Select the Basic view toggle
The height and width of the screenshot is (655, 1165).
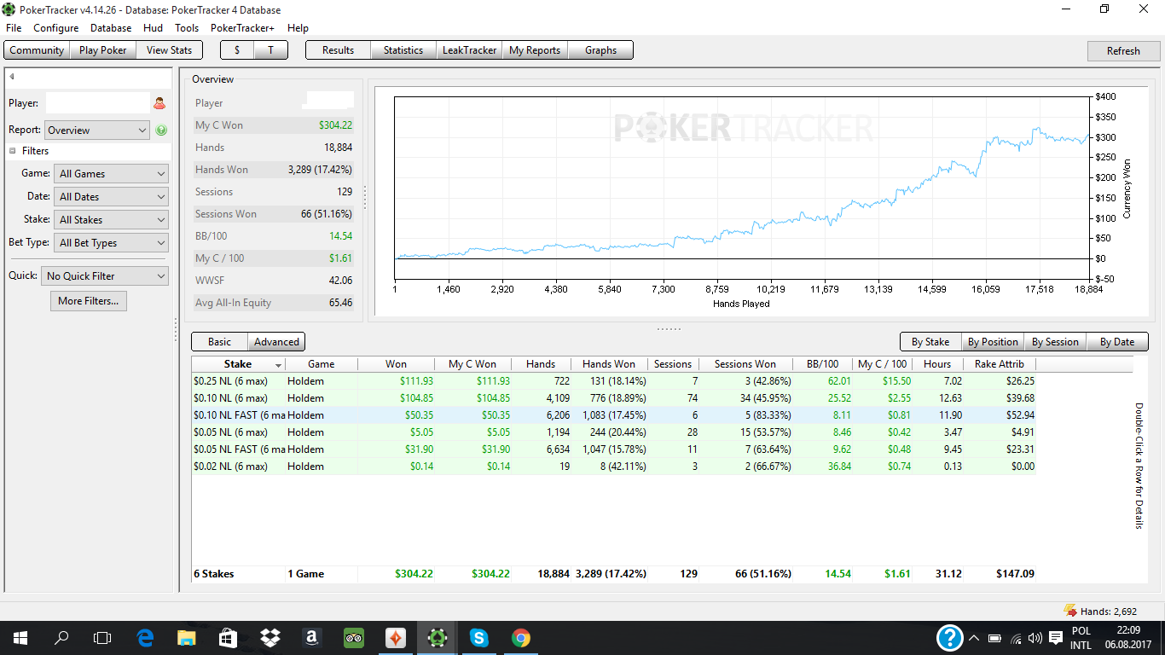click(219, 342)
